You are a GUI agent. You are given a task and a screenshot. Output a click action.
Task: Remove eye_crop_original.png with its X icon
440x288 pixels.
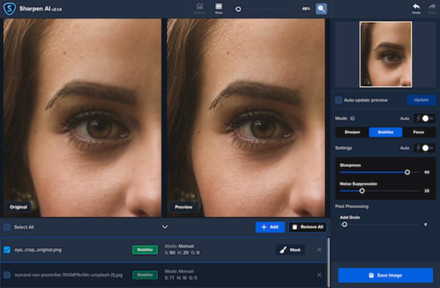point(319,250)
